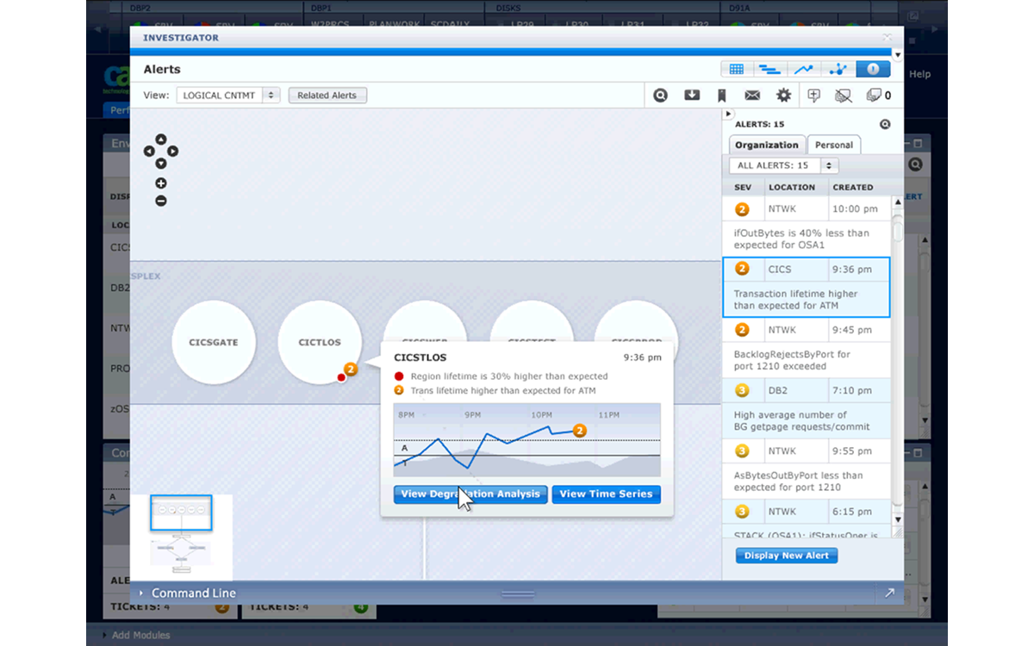Viewport: 1034px width, 646px height.
Task: Add a comment with the plus bubble icon
Action: click(x=814, y=96)
